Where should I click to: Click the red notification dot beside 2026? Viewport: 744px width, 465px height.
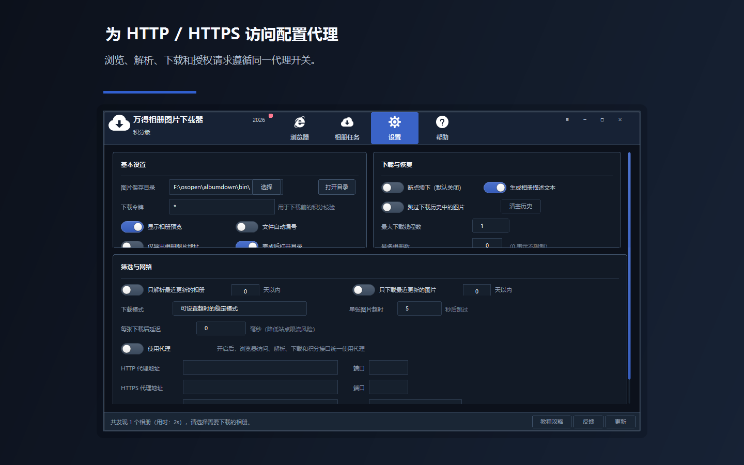pyautogui.click(x=271, y=116)
